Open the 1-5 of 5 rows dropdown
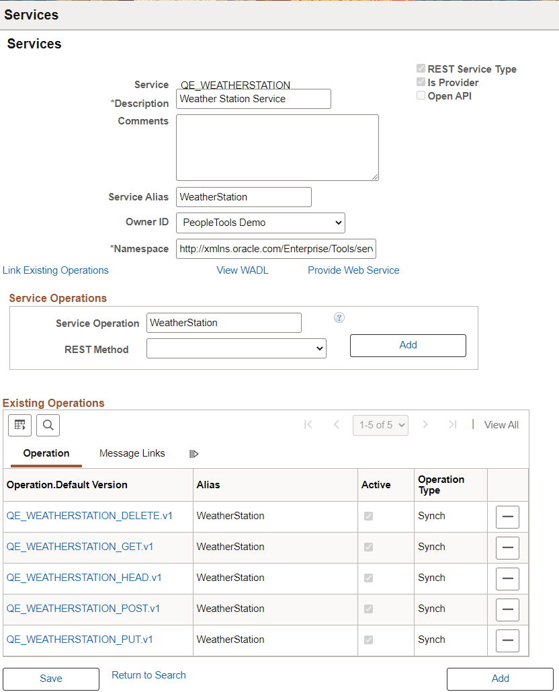Screen dimensions: 559x692 [380, 425]
